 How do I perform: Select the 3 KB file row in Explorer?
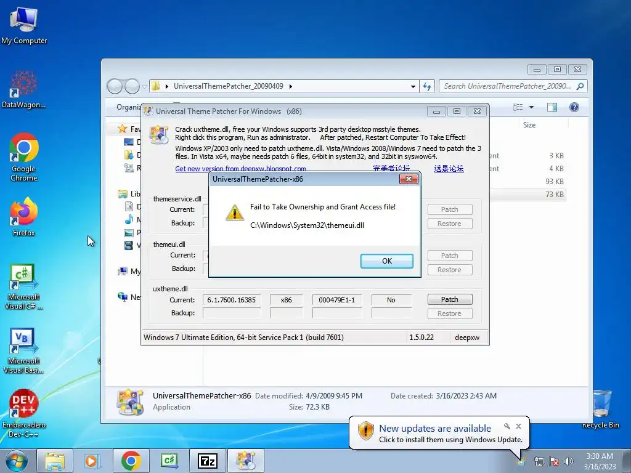(x=527, y=156)
